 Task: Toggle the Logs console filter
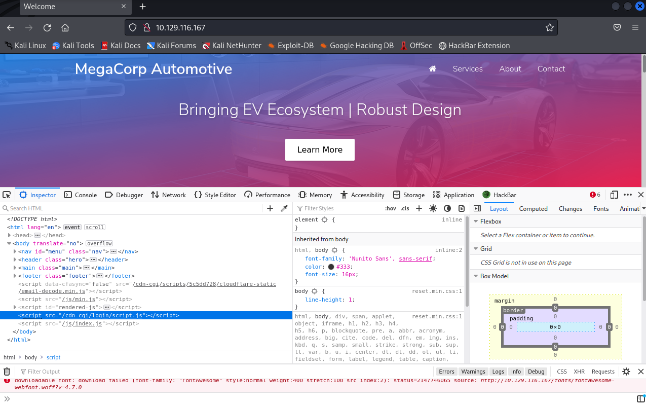pos(498,372)
